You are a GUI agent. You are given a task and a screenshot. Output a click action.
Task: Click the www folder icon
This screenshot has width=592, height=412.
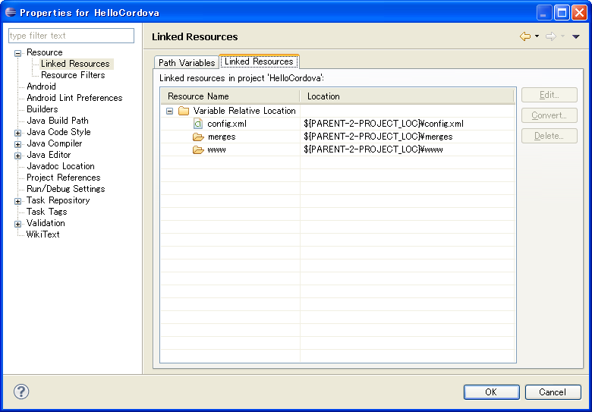(x=198, y=149)
